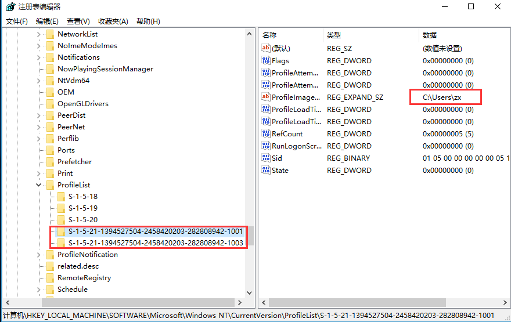Viewport: 511px width, 322px height.
Task: Click the REG_BINARY type cell
Action: (348, 158)
